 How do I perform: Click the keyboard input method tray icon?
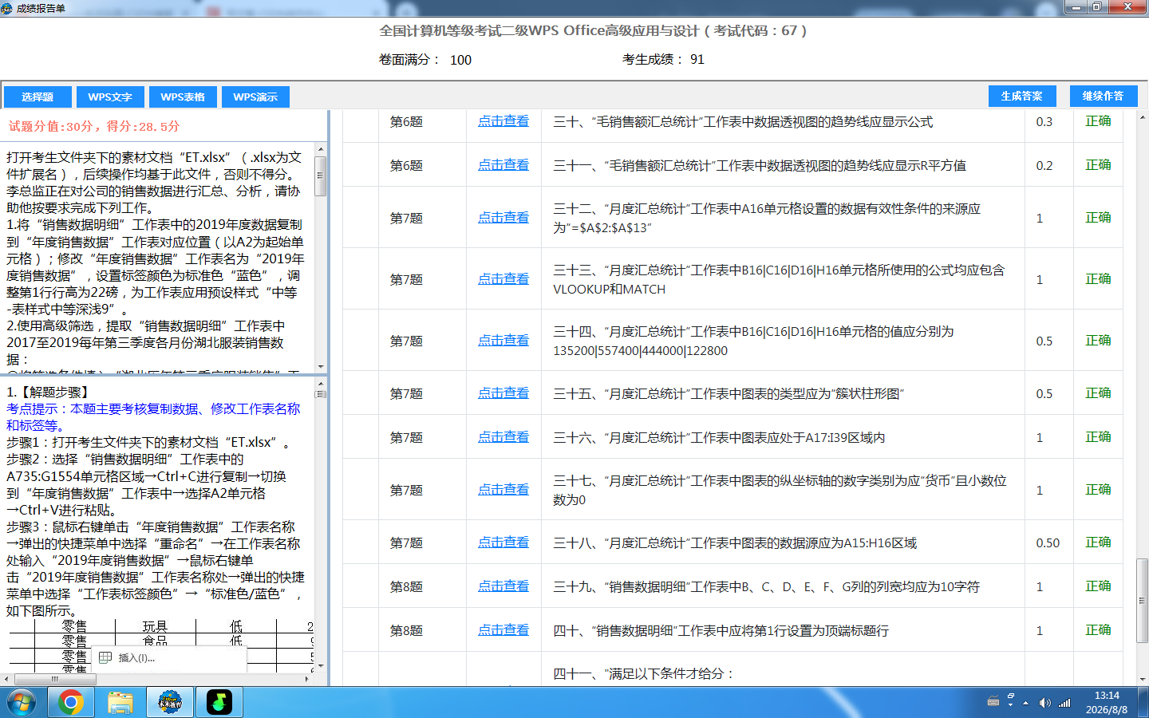pos(993,702)
